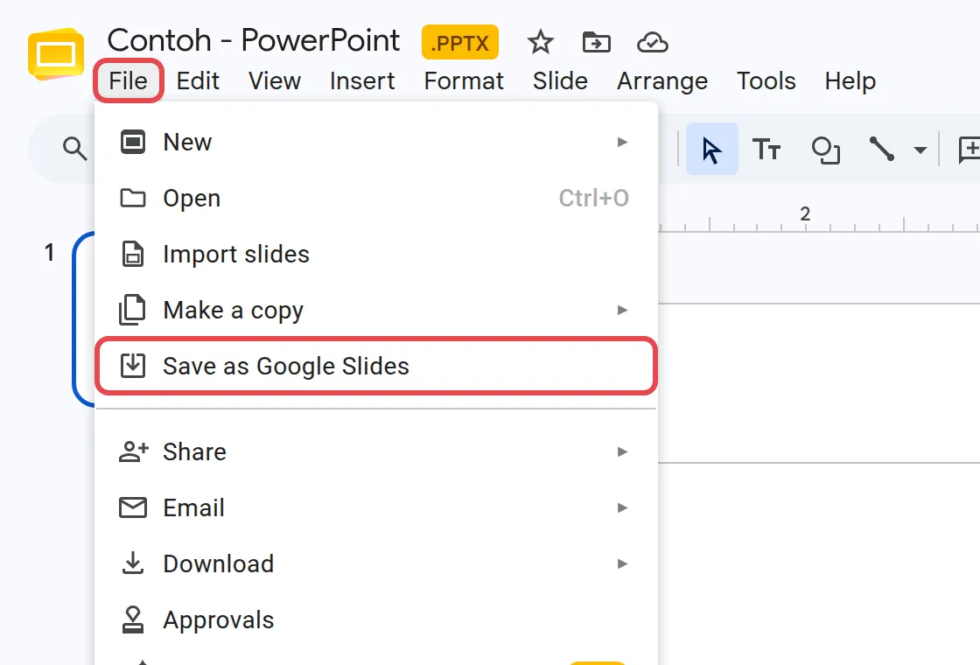Choose Make a copy
This screenshot has width=980, height=665.
pos(376,310)
